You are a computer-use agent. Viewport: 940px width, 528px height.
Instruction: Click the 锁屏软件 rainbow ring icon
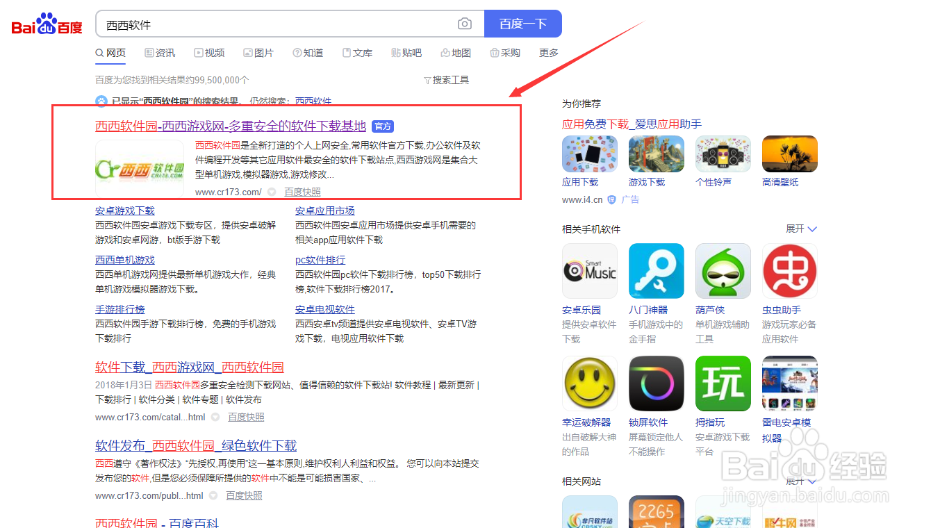pos(657,383)
